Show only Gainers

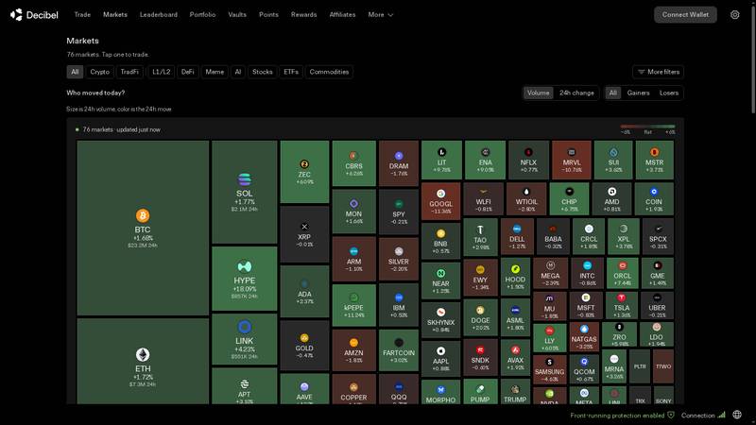pyautogui.click(x=639, y=93)
